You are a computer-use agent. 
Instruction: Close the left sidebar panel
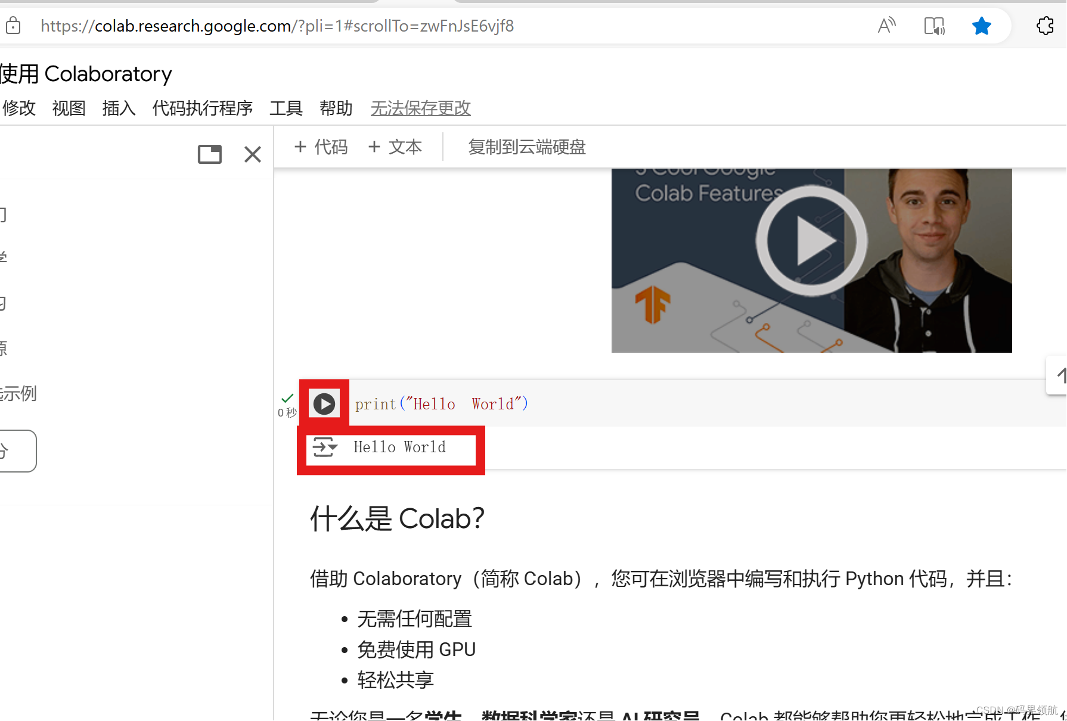253,154
